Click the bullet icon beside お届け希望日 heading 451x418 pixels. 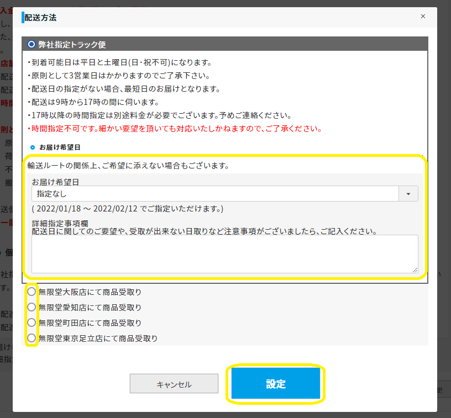33,147
